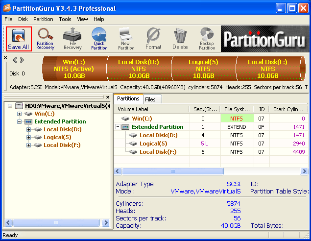
Task: Click the PartitionGuru title bar app icon
Action: tap(7, 8)
